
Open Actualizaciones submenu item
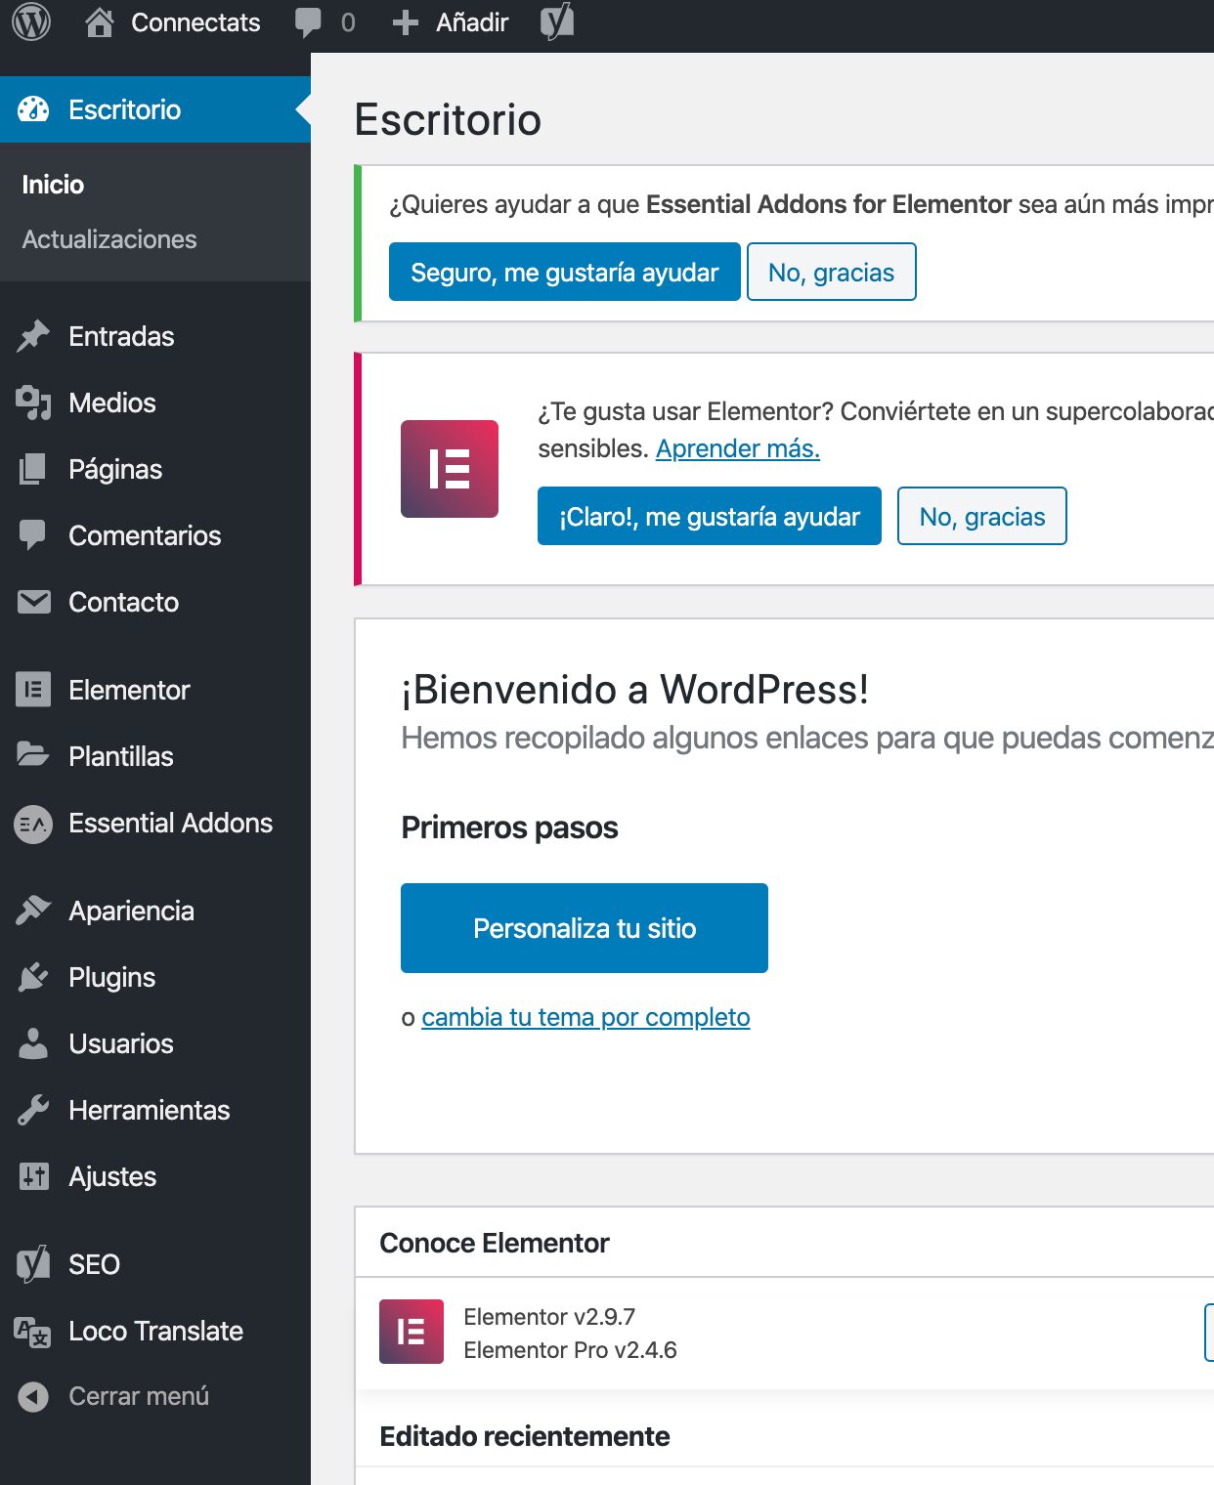tap(109, 239)
